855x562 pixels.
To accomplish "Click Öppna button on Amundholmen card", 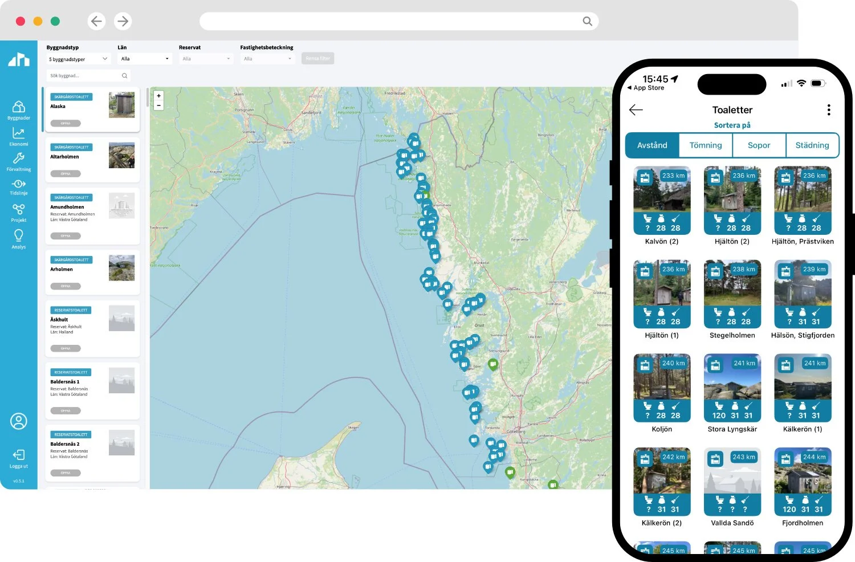I will click(x=66, y=236).
